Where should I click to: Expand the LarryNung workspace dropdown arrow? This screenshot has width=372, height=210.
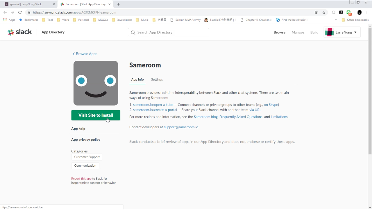355,32
